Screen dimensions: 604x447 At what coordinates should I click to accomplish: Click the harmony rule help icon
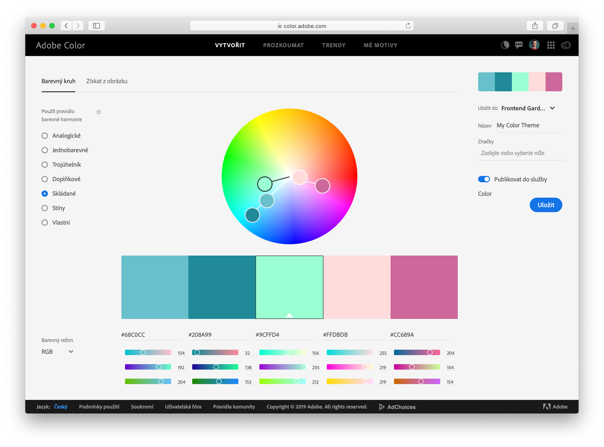pyautogui.click(x=98, y=112)
